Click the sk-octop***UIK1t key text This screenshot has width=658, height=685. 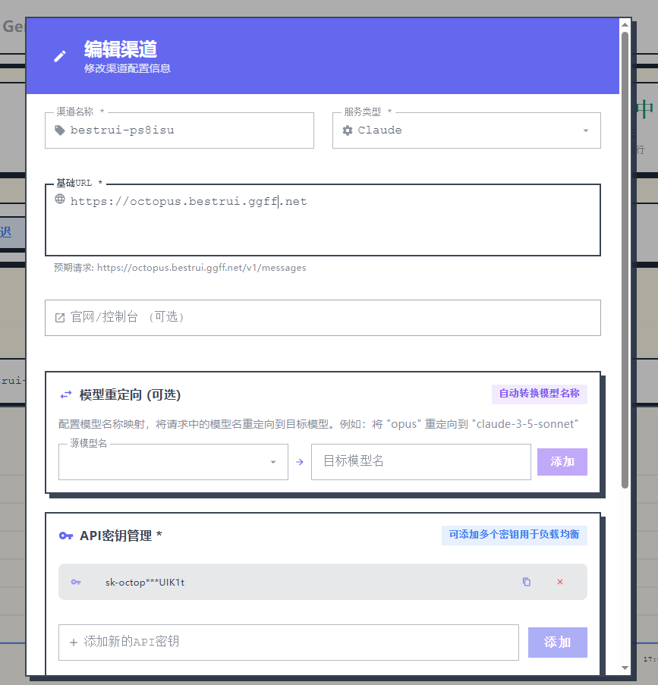[145, 582]
